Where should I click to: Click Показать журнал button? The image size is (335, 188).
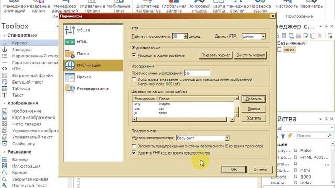point(216,55)
